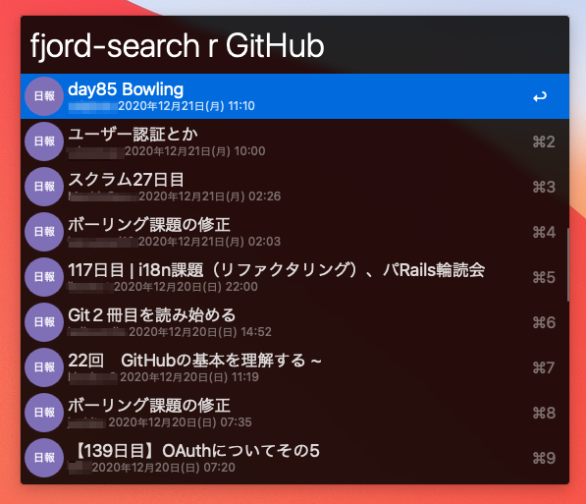Click the results list scrollbar

click(567, 264)
